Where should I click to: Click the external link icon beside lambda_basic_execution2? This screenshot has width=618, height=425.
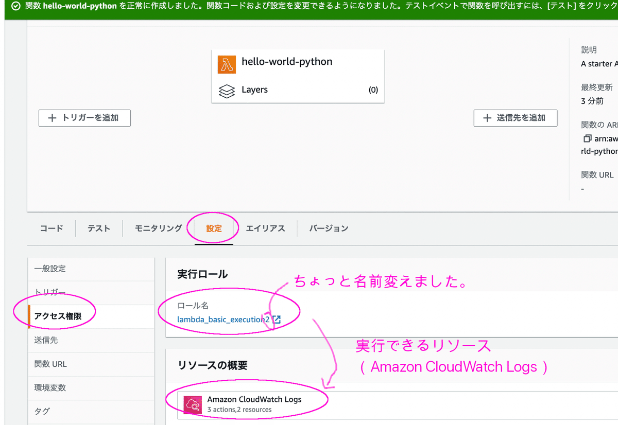(x=277, y=320)
